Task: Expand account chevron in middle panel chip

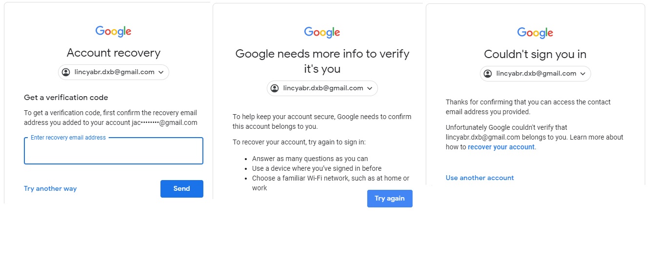Action: pos(370,88)
